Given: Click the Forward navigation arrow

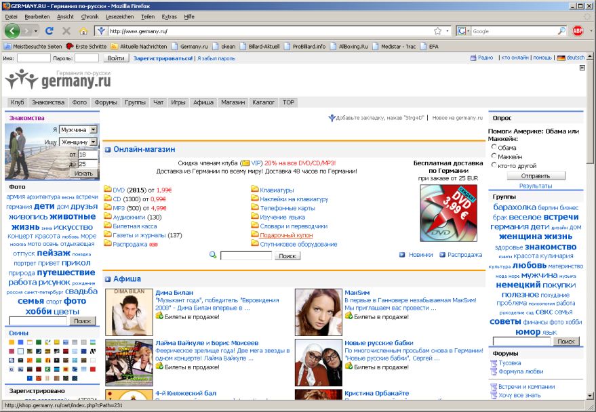Looking at the screenshot, I should pos(26,31).
